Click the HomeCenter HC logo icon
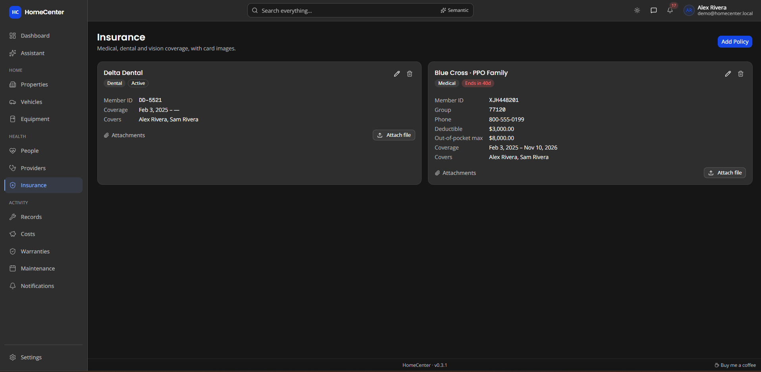The image size is (761, 372). click(15, 12)
